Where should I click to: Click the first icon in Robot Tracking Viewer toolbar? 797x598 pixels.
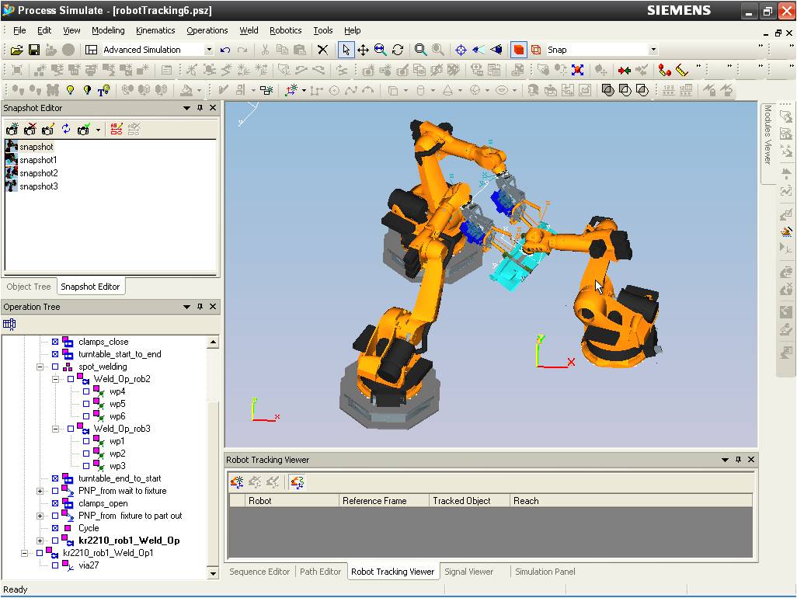click(x=237, y=482)
